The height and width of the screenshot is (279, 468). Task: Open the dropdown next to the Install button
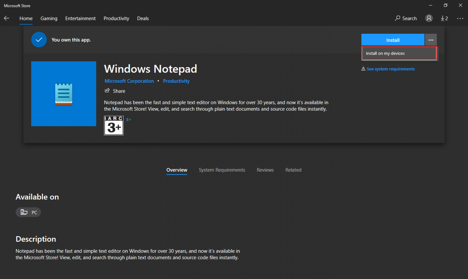click(431, 40)
